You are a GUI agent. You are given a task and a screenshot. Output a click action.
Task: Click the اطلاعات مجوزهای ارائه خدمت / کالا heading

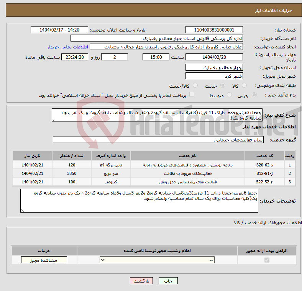point(268,223)
